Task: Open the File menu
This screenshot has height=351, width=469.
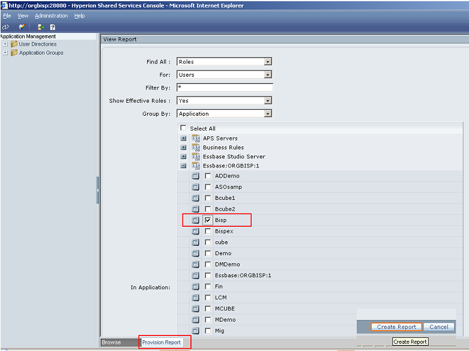Action: 7,16
